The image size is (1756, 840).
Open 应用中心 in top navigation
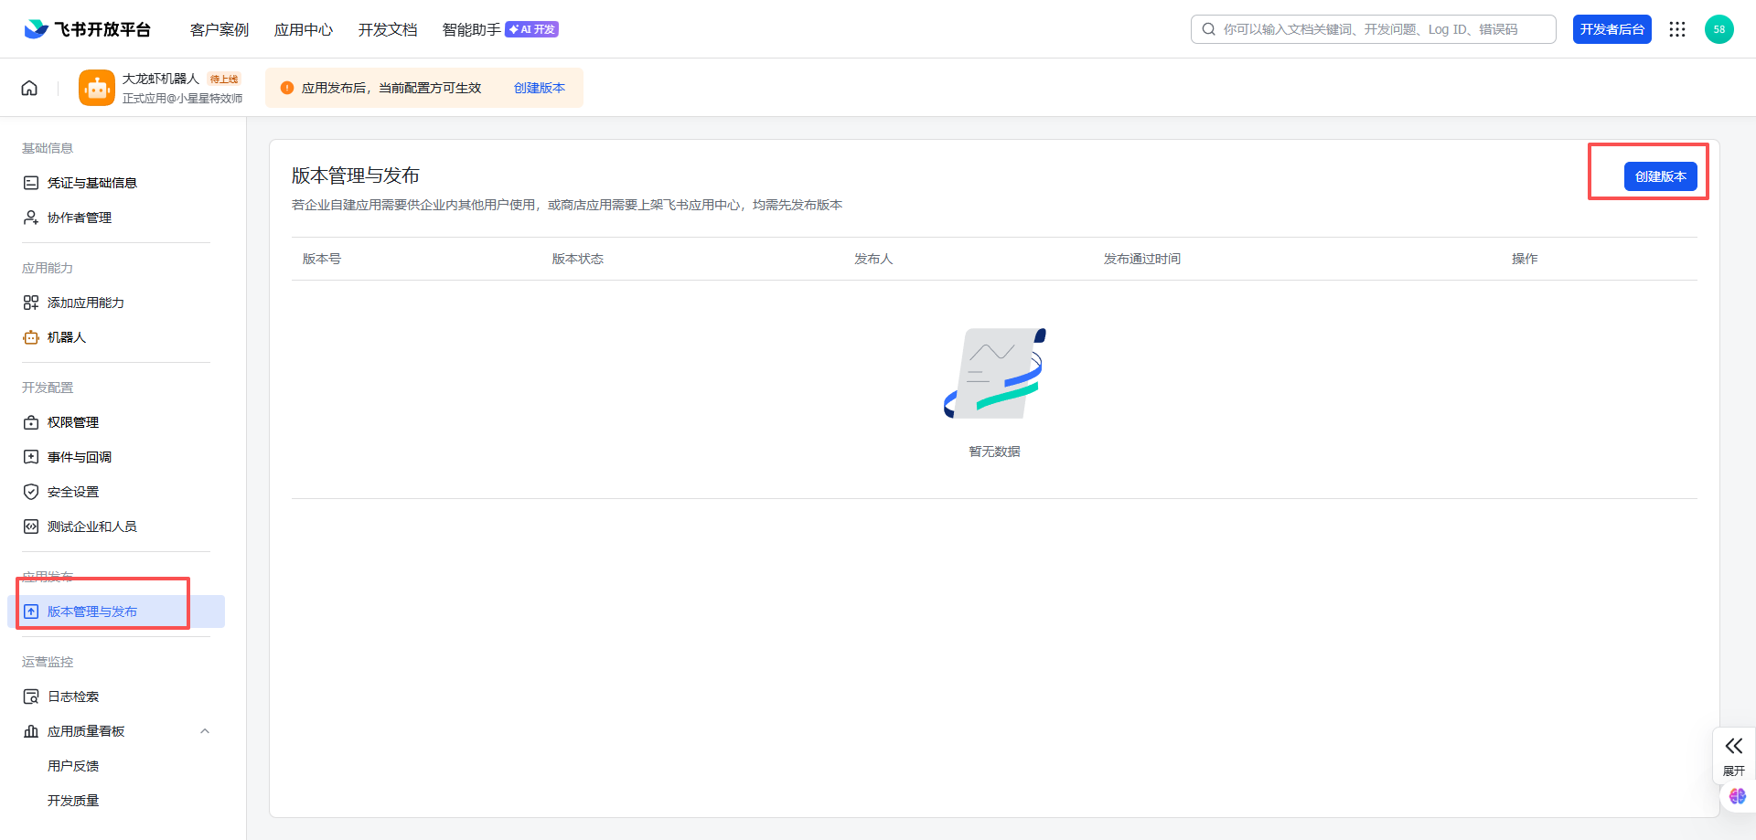303,29
